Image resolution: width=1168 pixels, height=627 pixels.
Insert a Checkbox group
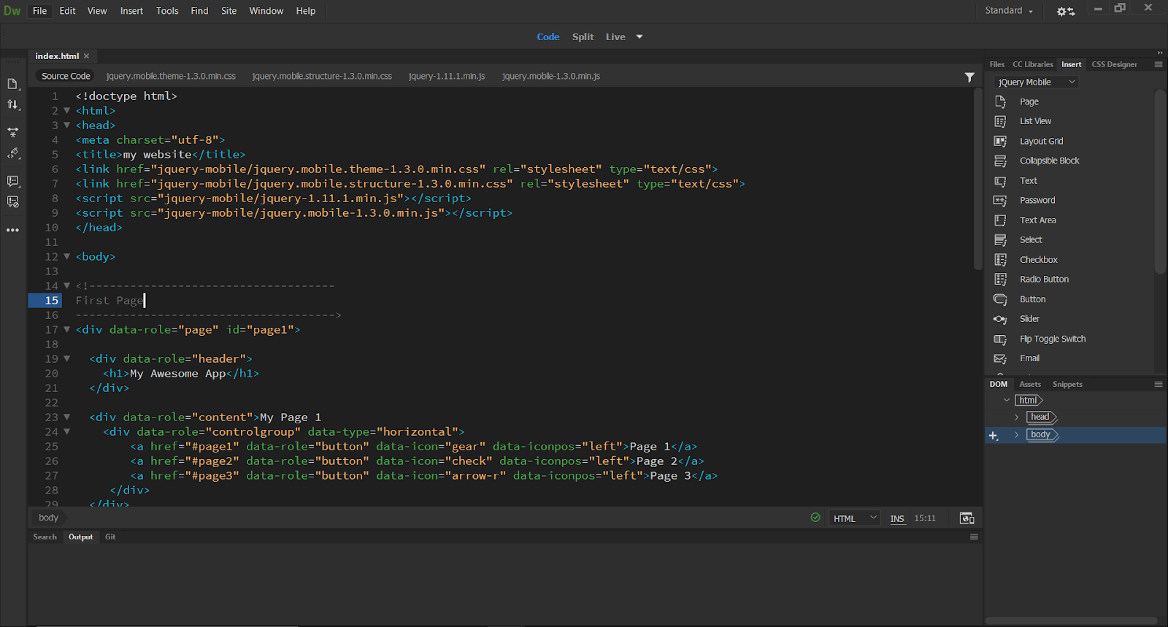point(1038,260)
